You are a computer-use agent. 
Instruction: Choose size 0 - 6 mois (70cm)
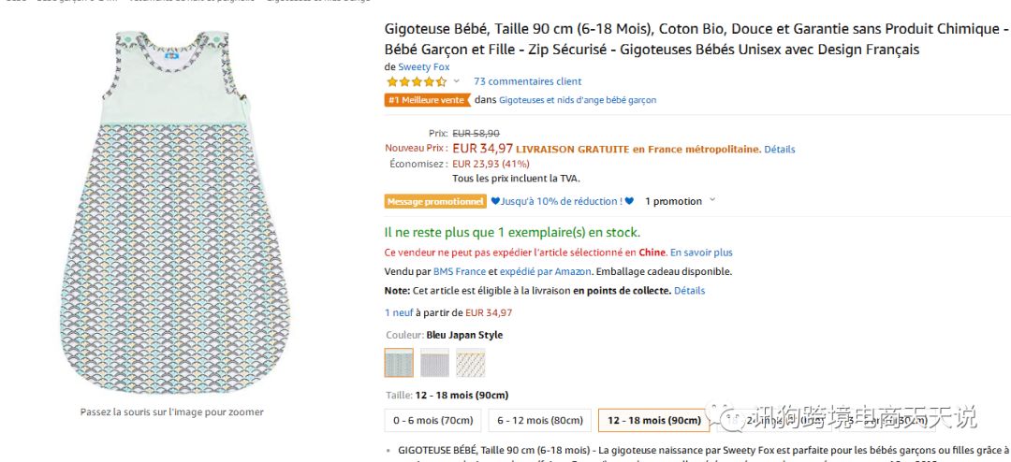[x=433, y=421]
